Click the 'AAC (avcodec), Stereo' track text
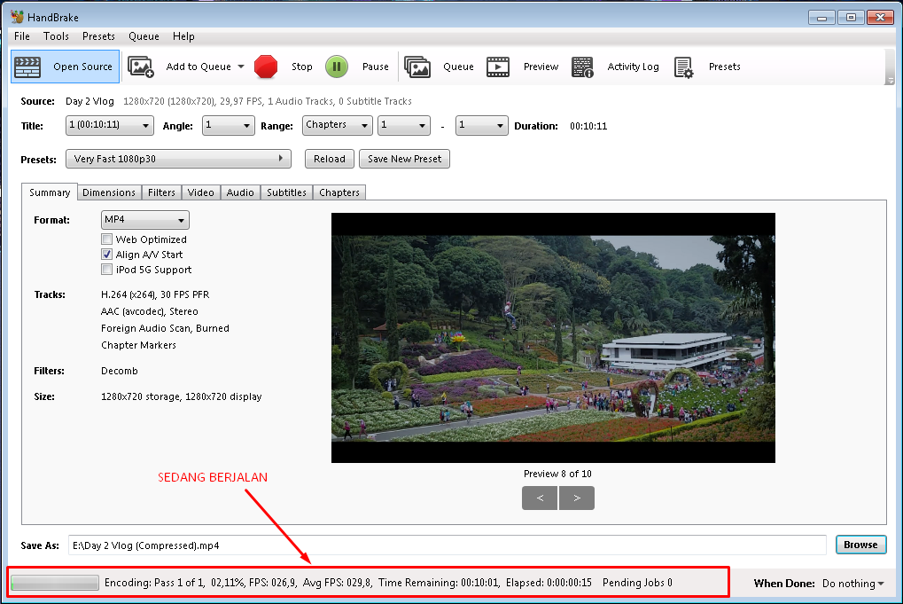903x604 pixels. 150,312
